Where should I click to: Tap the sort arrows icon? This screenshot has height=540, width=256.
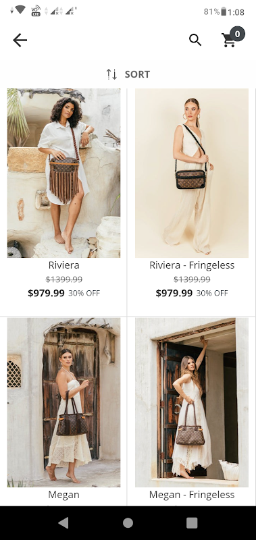pos(111,74)
